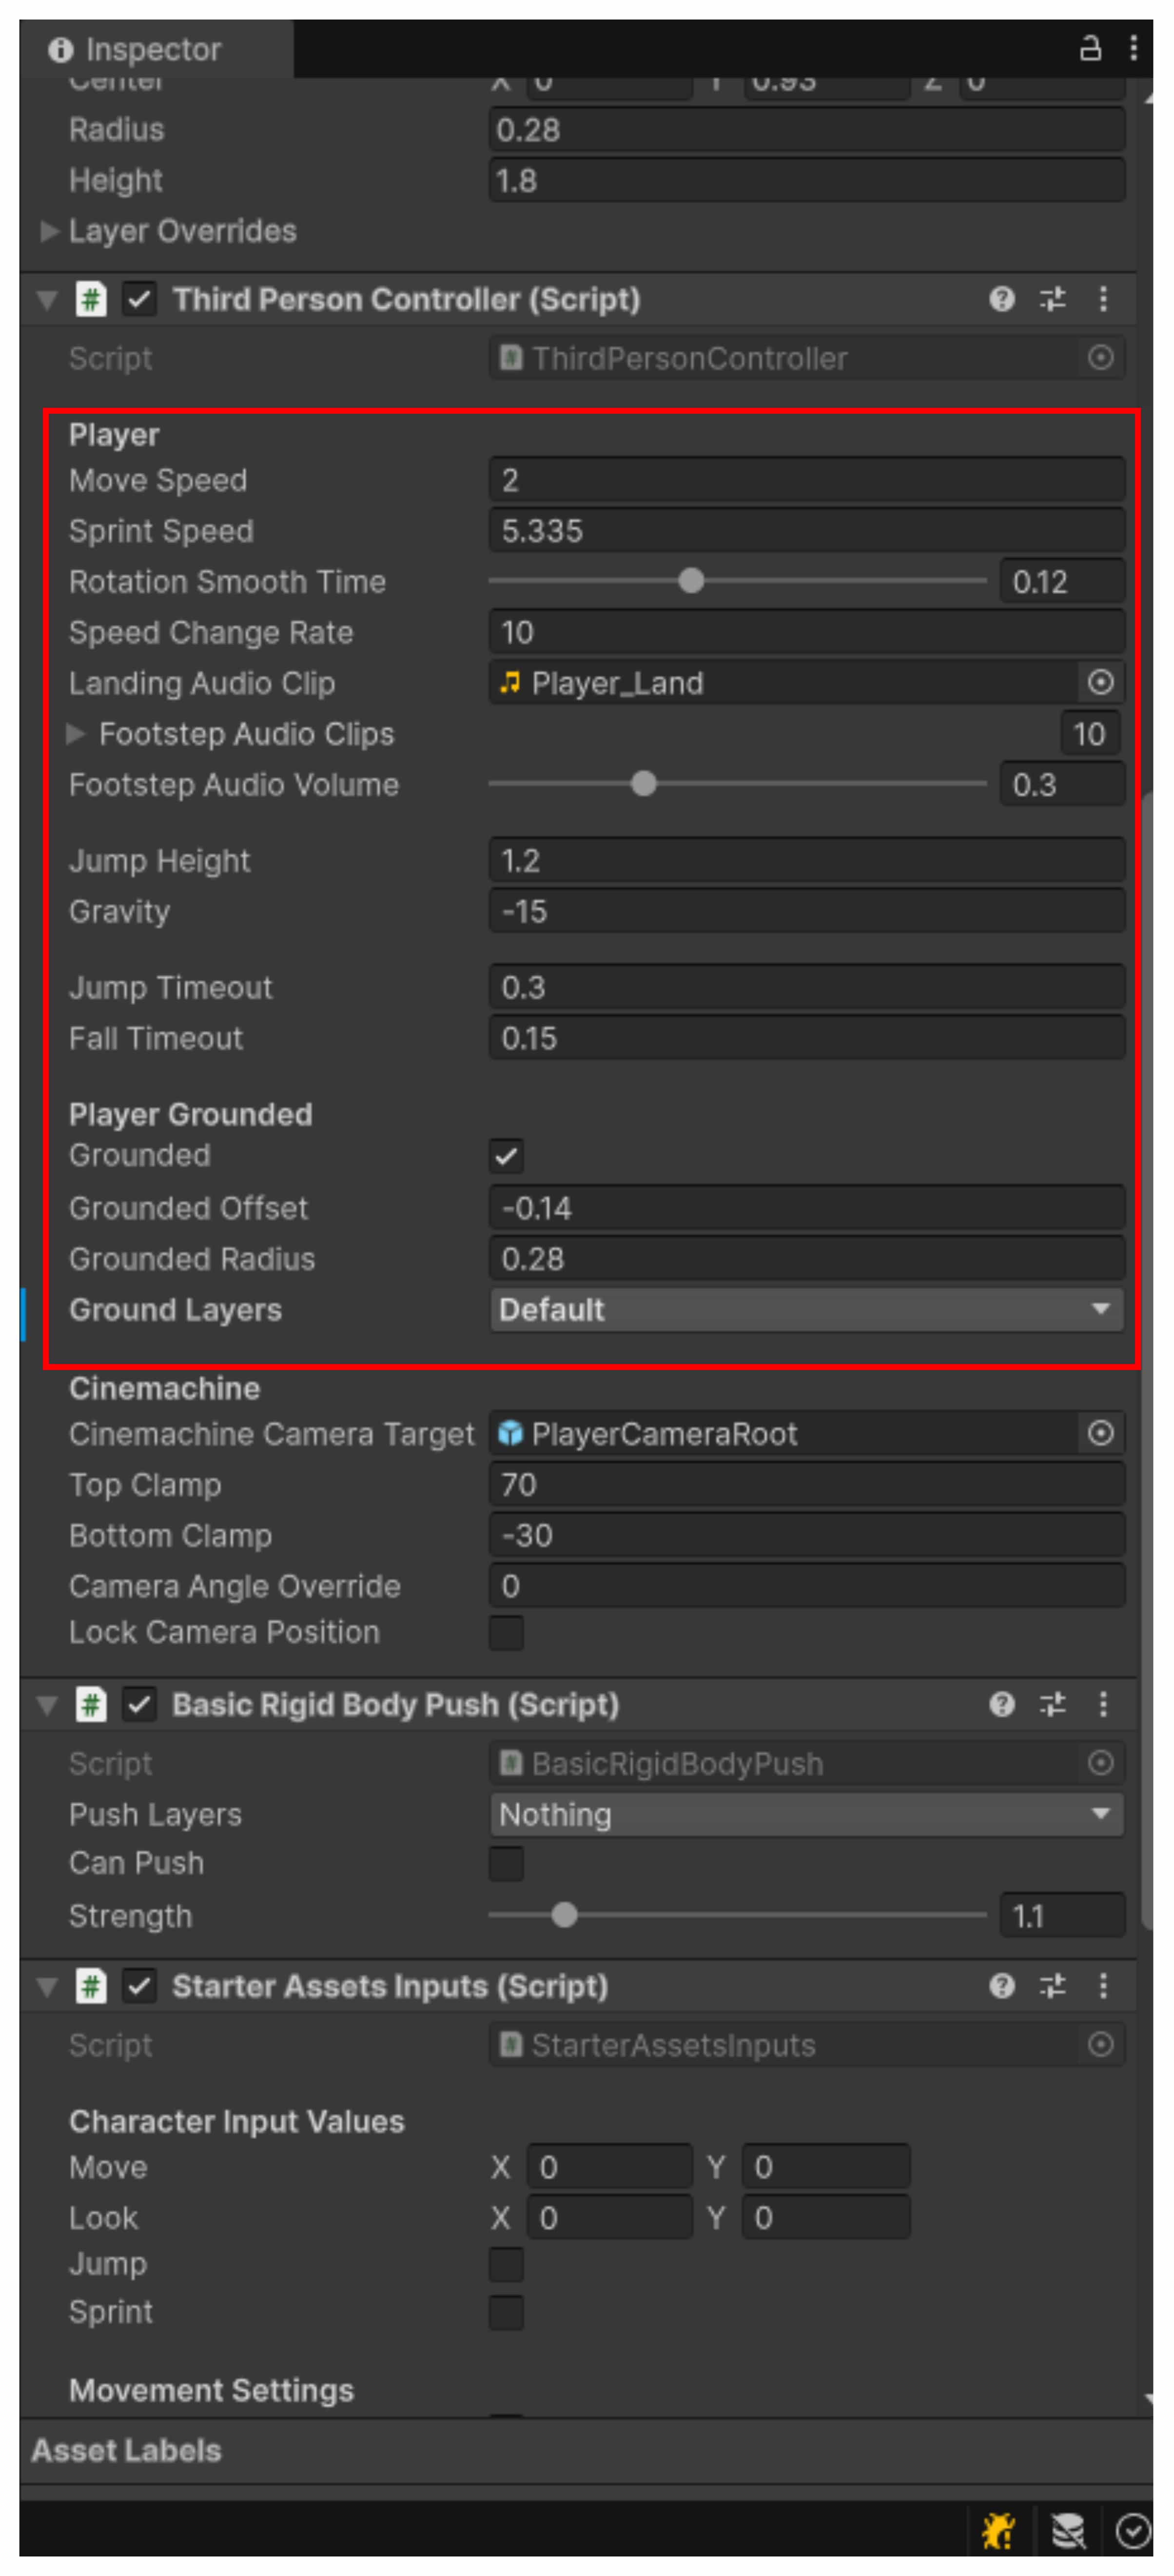Enable Lock Camera Position
The height and width of the screenshot is (2576, 1174).
pyautogui.click(x=507, y=1632)
